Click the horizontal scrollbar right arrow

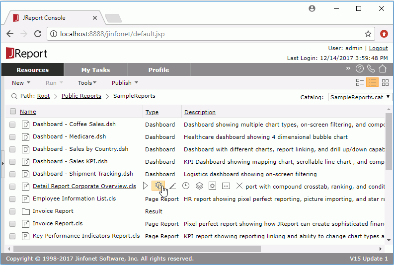point(380,249)
